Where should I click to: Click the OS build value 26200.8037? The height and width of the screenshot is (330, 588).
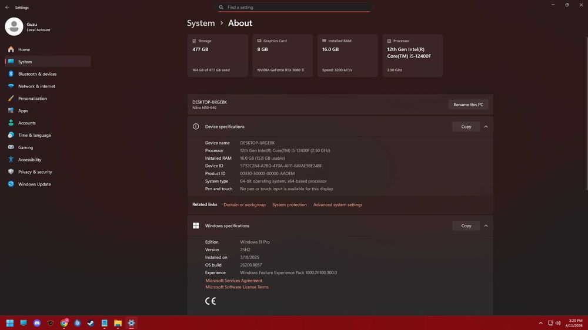251,265
